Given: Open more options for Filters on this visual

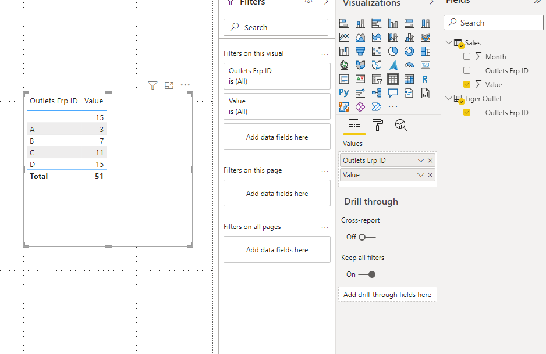Looking at the screenshot, I should [325, 54].
